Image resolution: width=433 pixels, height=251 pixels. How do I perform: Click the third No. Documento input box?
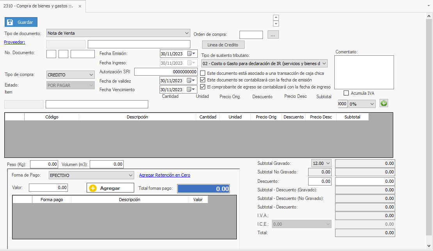(x=83, y=54)
